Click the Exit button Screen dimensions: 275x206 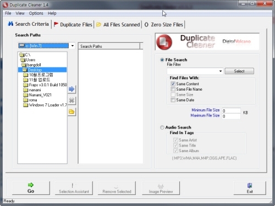[250, 188]
